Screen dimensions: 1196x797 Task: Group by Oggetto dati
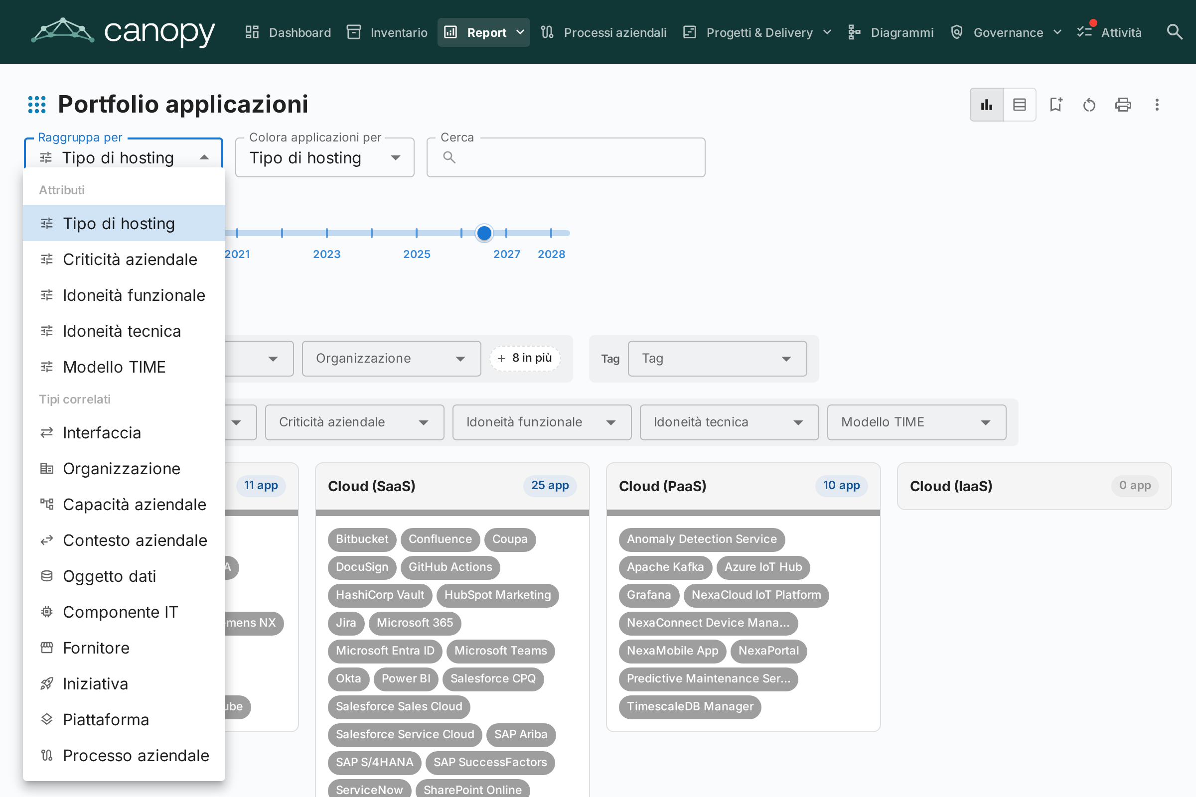tap(124, 576)
